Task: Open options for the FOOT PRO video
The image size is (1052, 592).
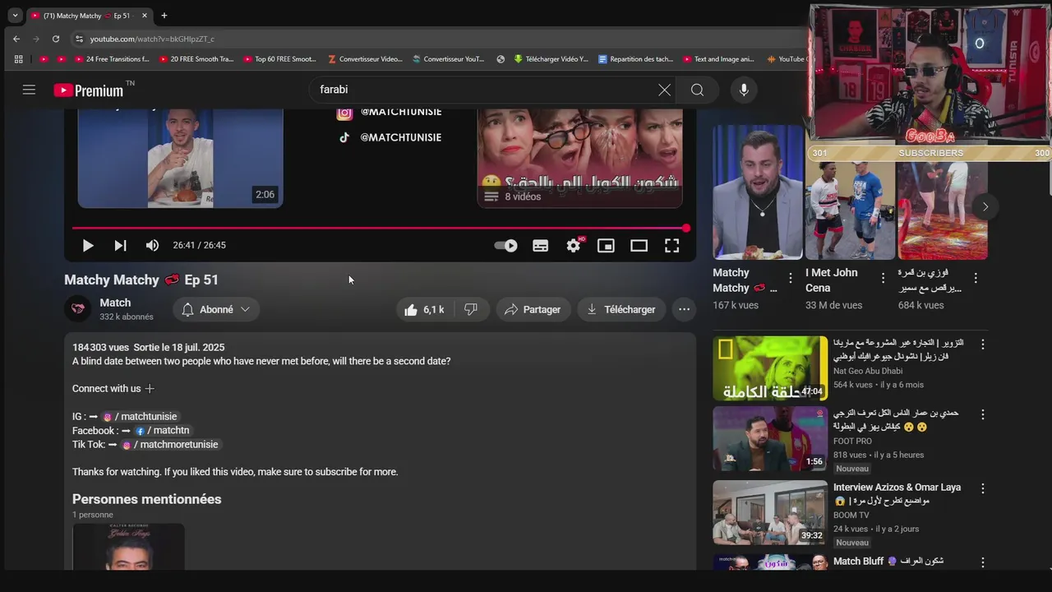Action: pyautogui.click(x=982, y=414)
